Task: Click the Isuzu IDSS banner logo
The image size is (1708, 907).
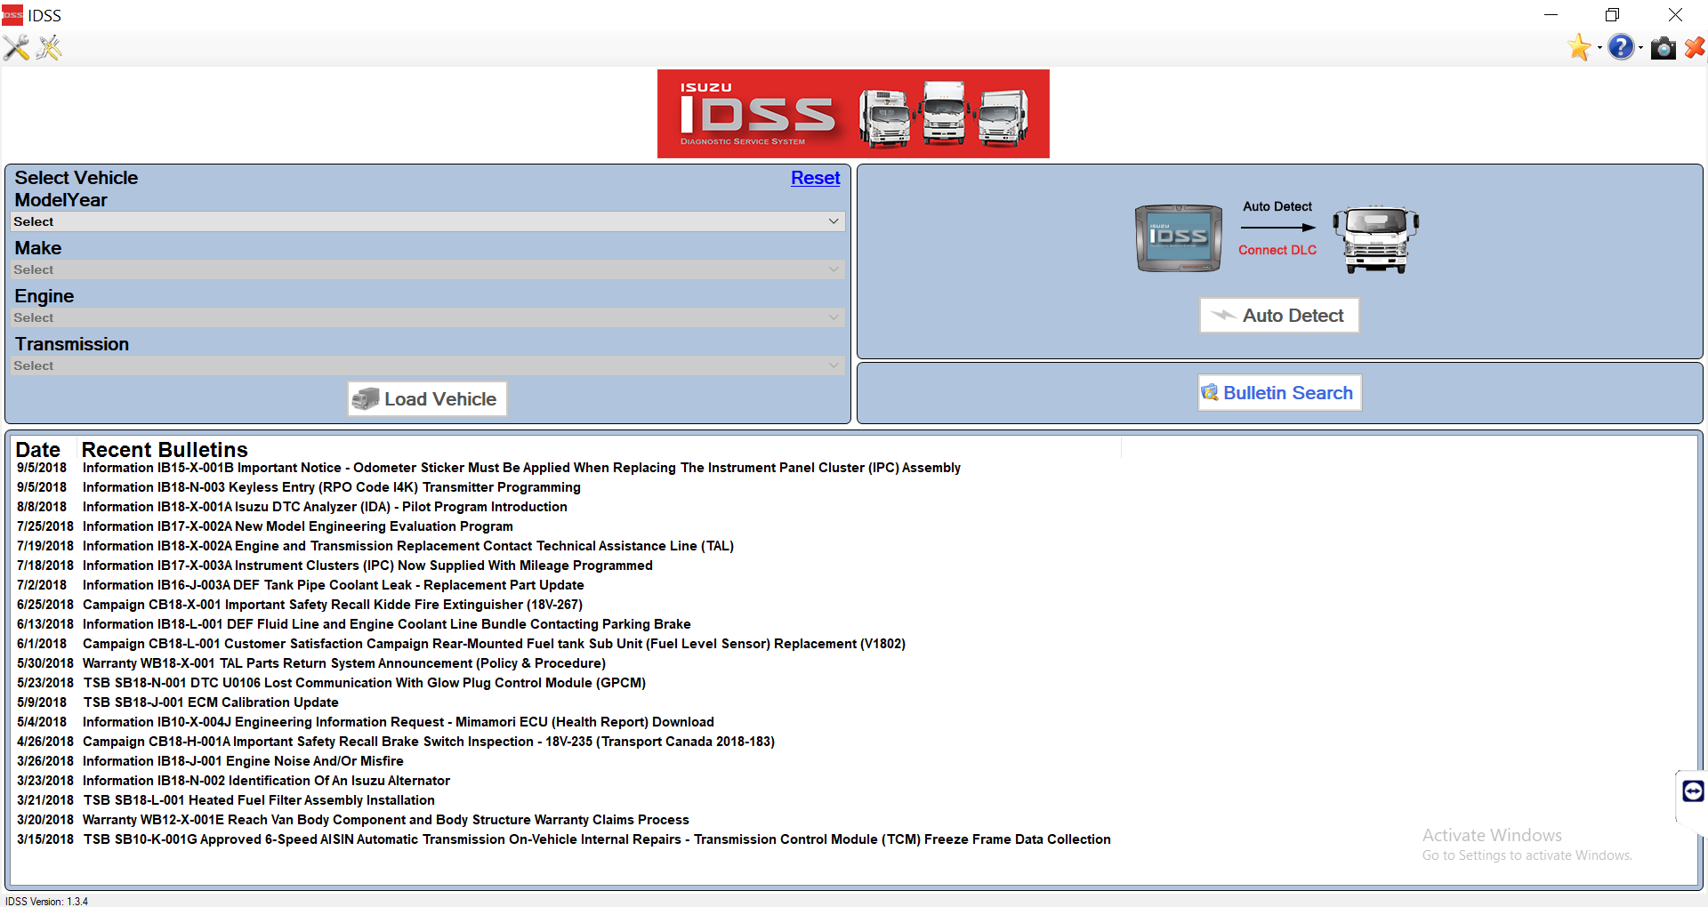Action: pyautogui.click(x=853, y=114)
